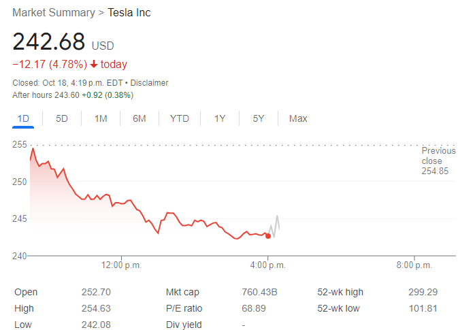Image resolution: width=475 pixels, height=330 pixels.
Task: Click the 52-wk high value 299.29
Action: [x=422, y=292]
